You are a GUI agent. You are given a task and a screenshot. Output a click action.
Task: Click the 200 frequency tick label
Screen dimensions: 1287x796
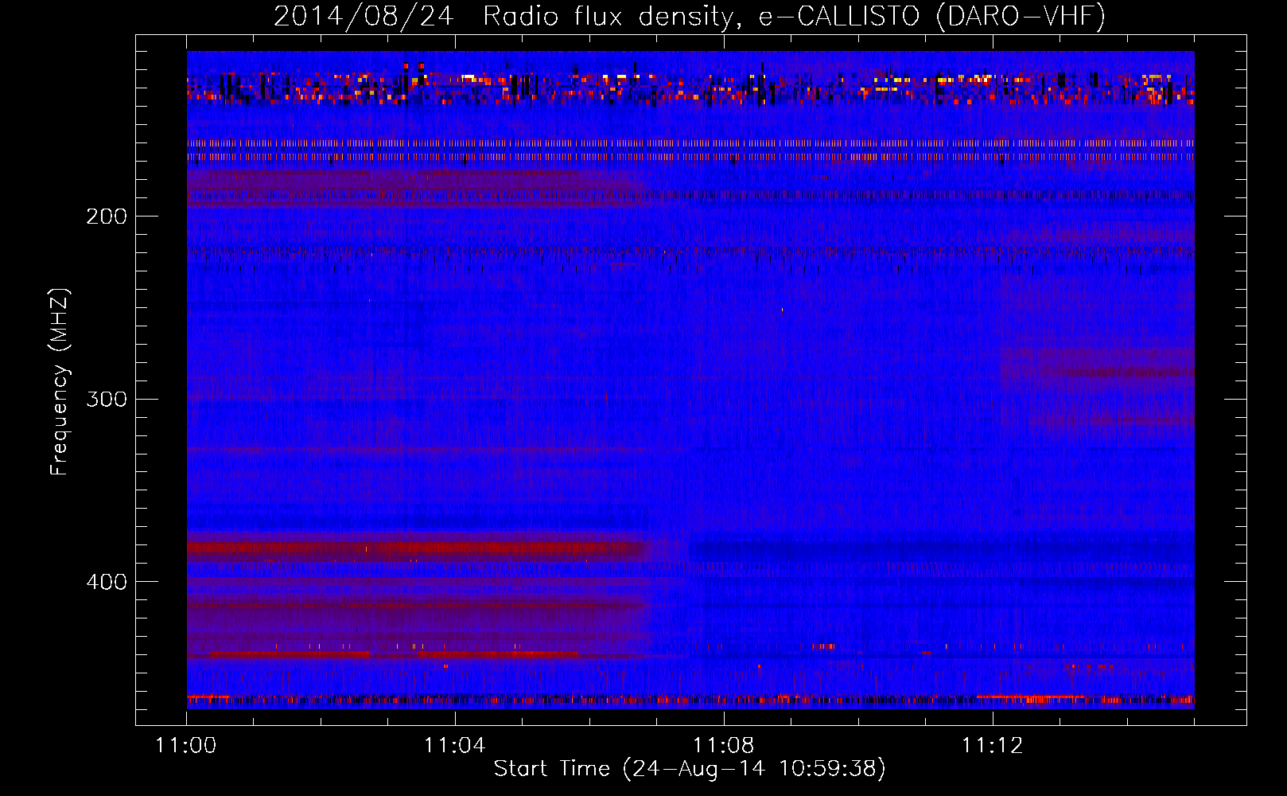[107, 216]
